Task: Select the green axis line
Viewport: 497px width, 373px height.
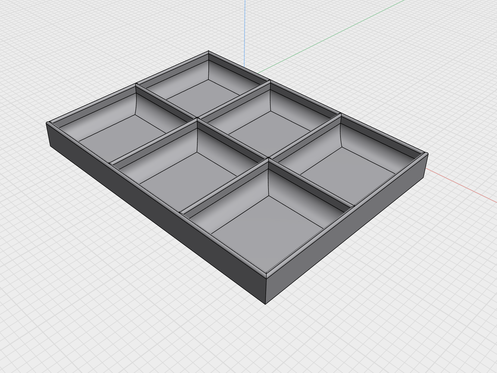Action: (332, 36)
